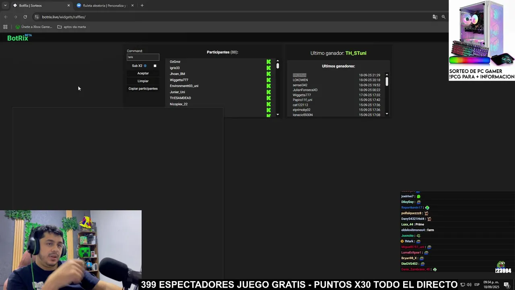Click chat user eldeloslimones4
Screen dimensions: 515x290
[x=413, y=230]
